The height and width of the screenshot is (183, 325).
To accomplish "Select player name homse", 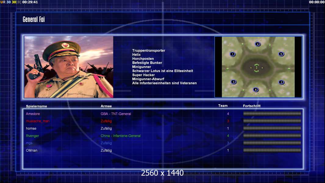I will pos(31,128).
